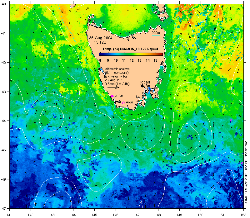250x218 pixels.
Task: Click the latitude axis label '-40'
Action: 3,4
